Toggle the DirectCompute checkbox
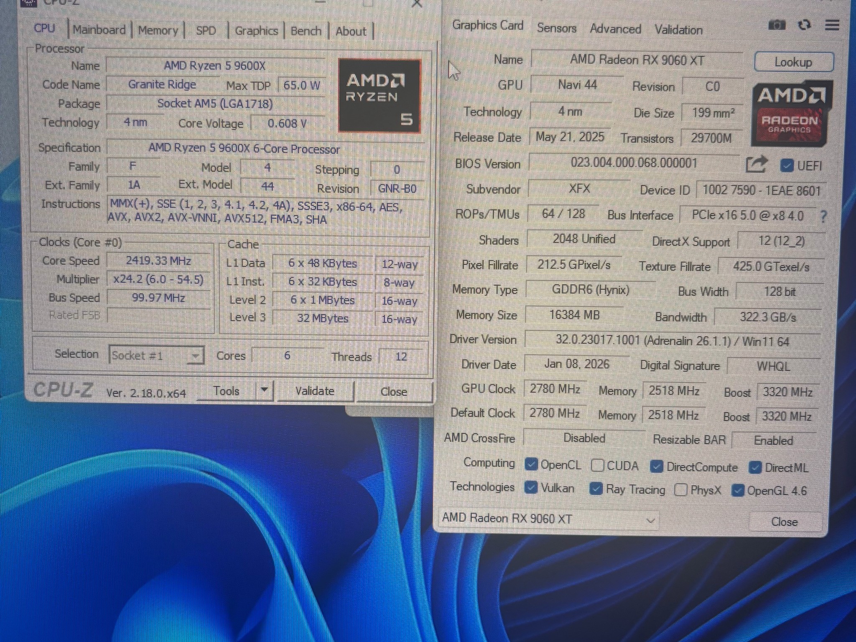 click(657, 467)
